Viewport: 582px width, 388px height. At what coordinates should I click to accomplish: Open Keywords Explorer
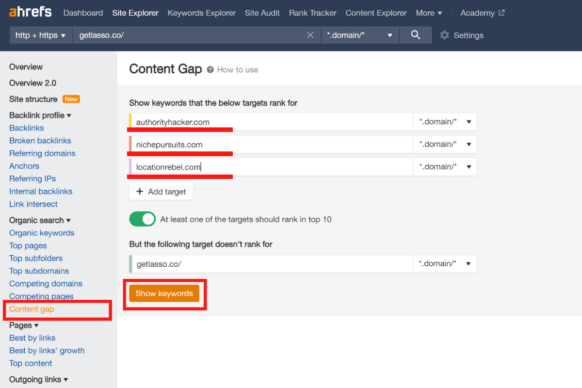(202, 13)
